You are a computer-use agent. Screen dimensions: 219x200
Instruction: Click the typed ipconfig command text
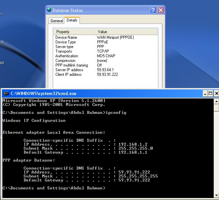(116, 113)
